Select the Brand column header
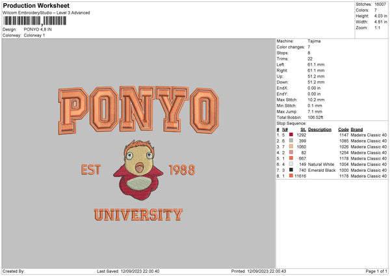The height and width of the screenshot is (276, 390). coord(357,129)
